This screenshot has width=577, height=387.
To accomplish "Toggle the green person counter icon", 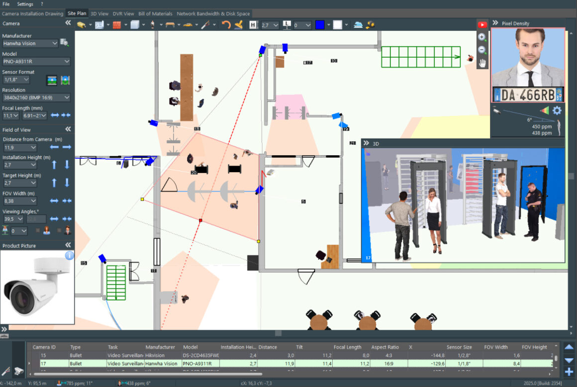I will [5, 230].
